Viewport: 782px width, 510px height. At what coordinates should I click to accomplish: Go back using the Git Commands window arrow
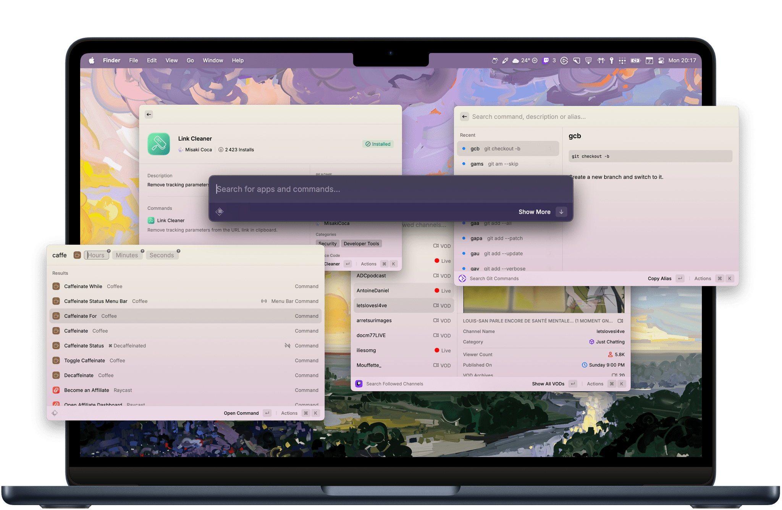464,116
